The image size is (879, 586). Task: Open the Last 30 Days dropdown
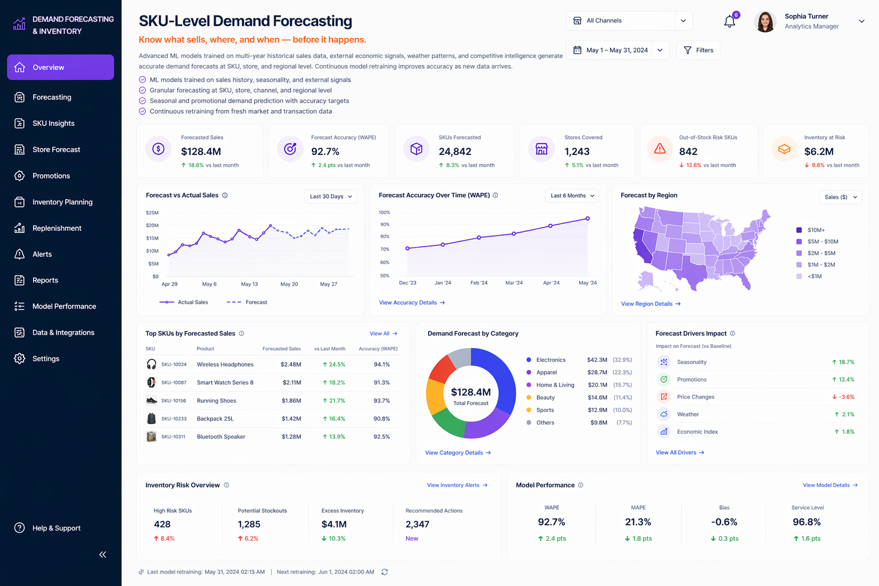point(330,196)
